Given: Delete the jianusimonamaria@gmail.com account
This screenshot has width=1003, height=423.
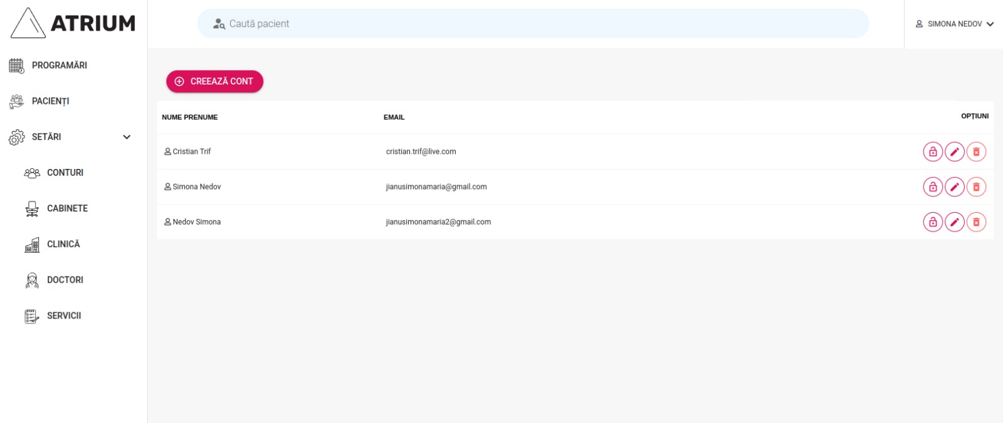Looking at the screenshot, I should tap(976, 187).
